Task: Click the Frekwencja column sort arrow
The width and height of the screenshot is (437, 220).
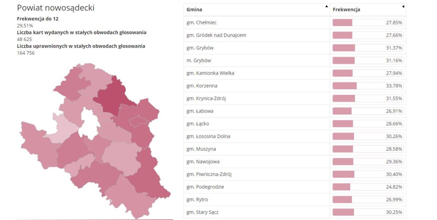Action: coord(403,6)
